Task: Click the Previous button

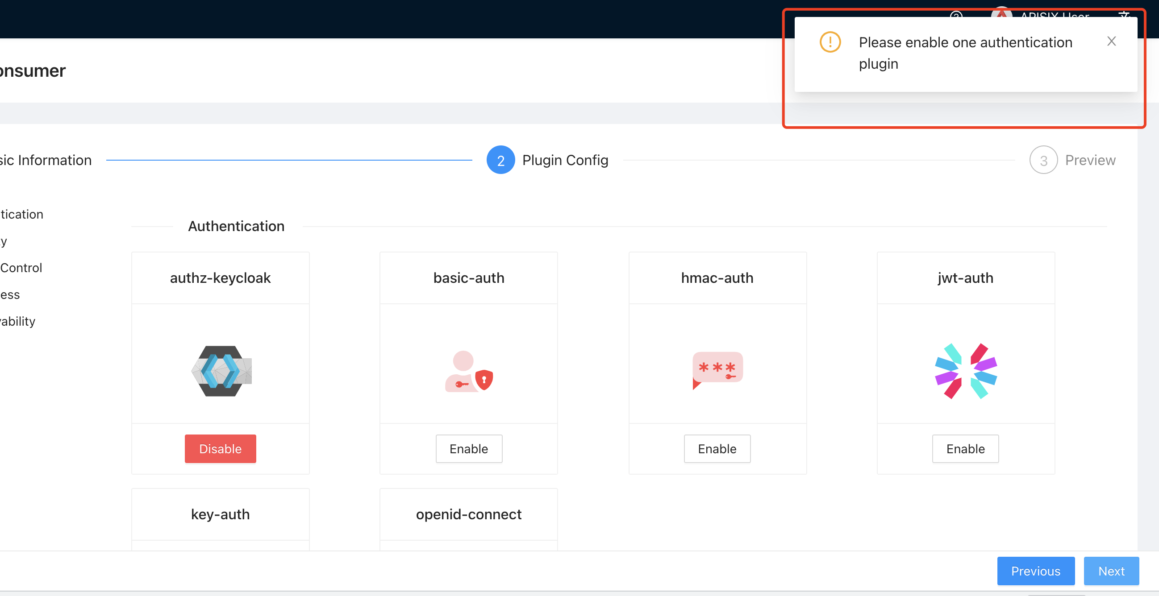Action: click(x=1036, y=571)
